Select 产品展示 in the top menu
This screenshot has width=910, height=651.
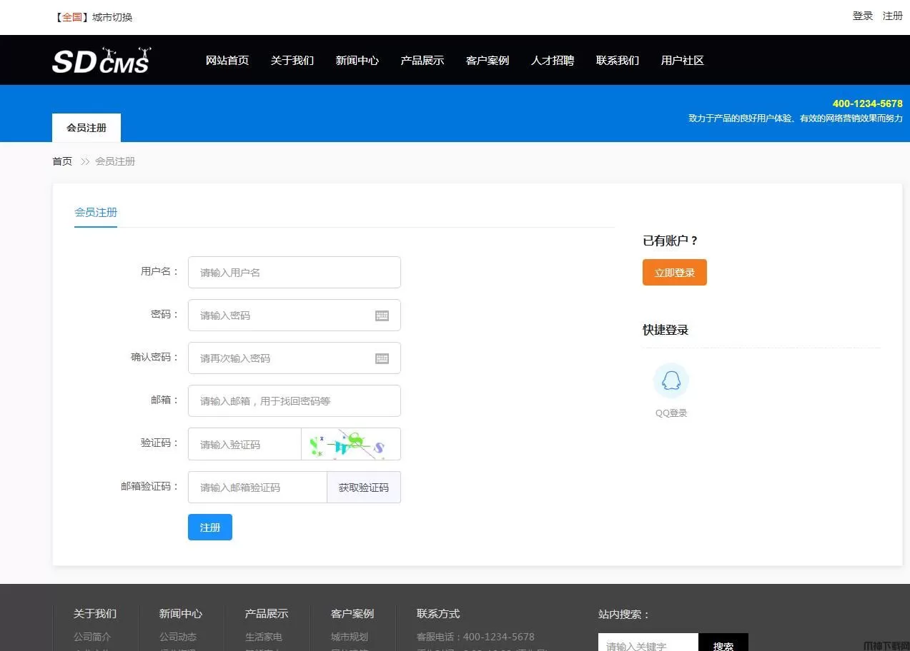click(422, 61)
